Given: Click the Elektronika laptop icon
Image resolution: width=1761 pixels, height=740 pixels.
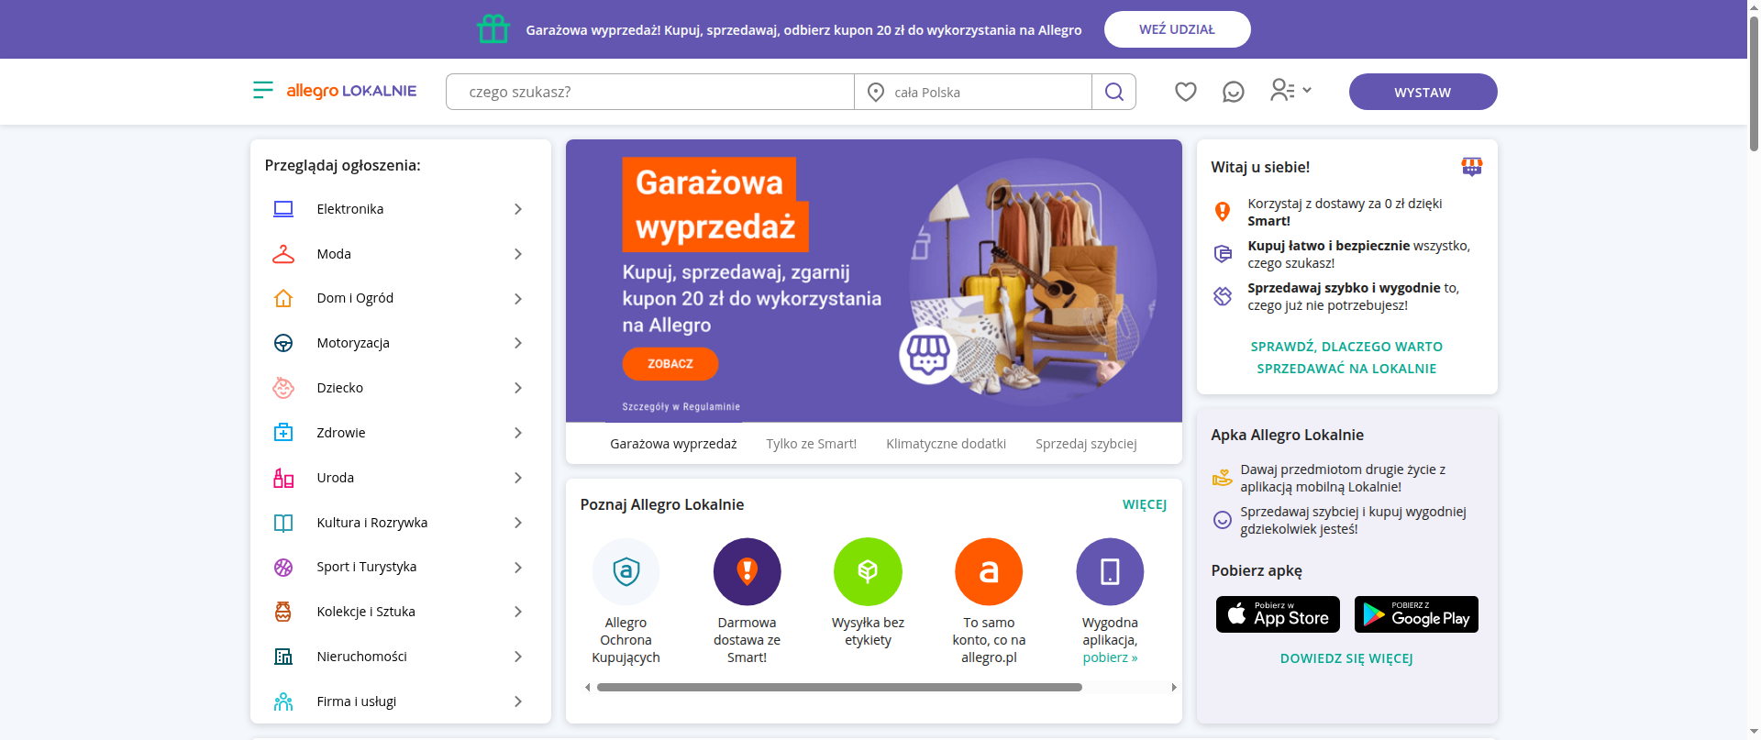Looking at the screenshot, I should 283,209.
